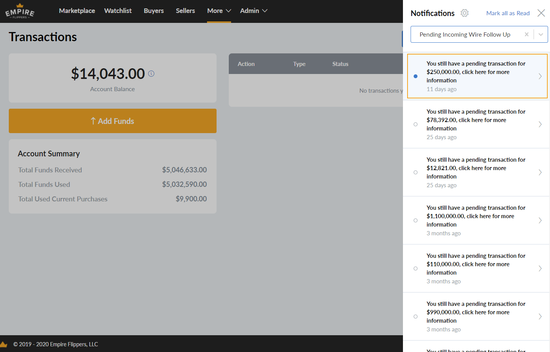Expand the notification type filter dropdown
Screen dimensions: 550x352
(541, 34)
